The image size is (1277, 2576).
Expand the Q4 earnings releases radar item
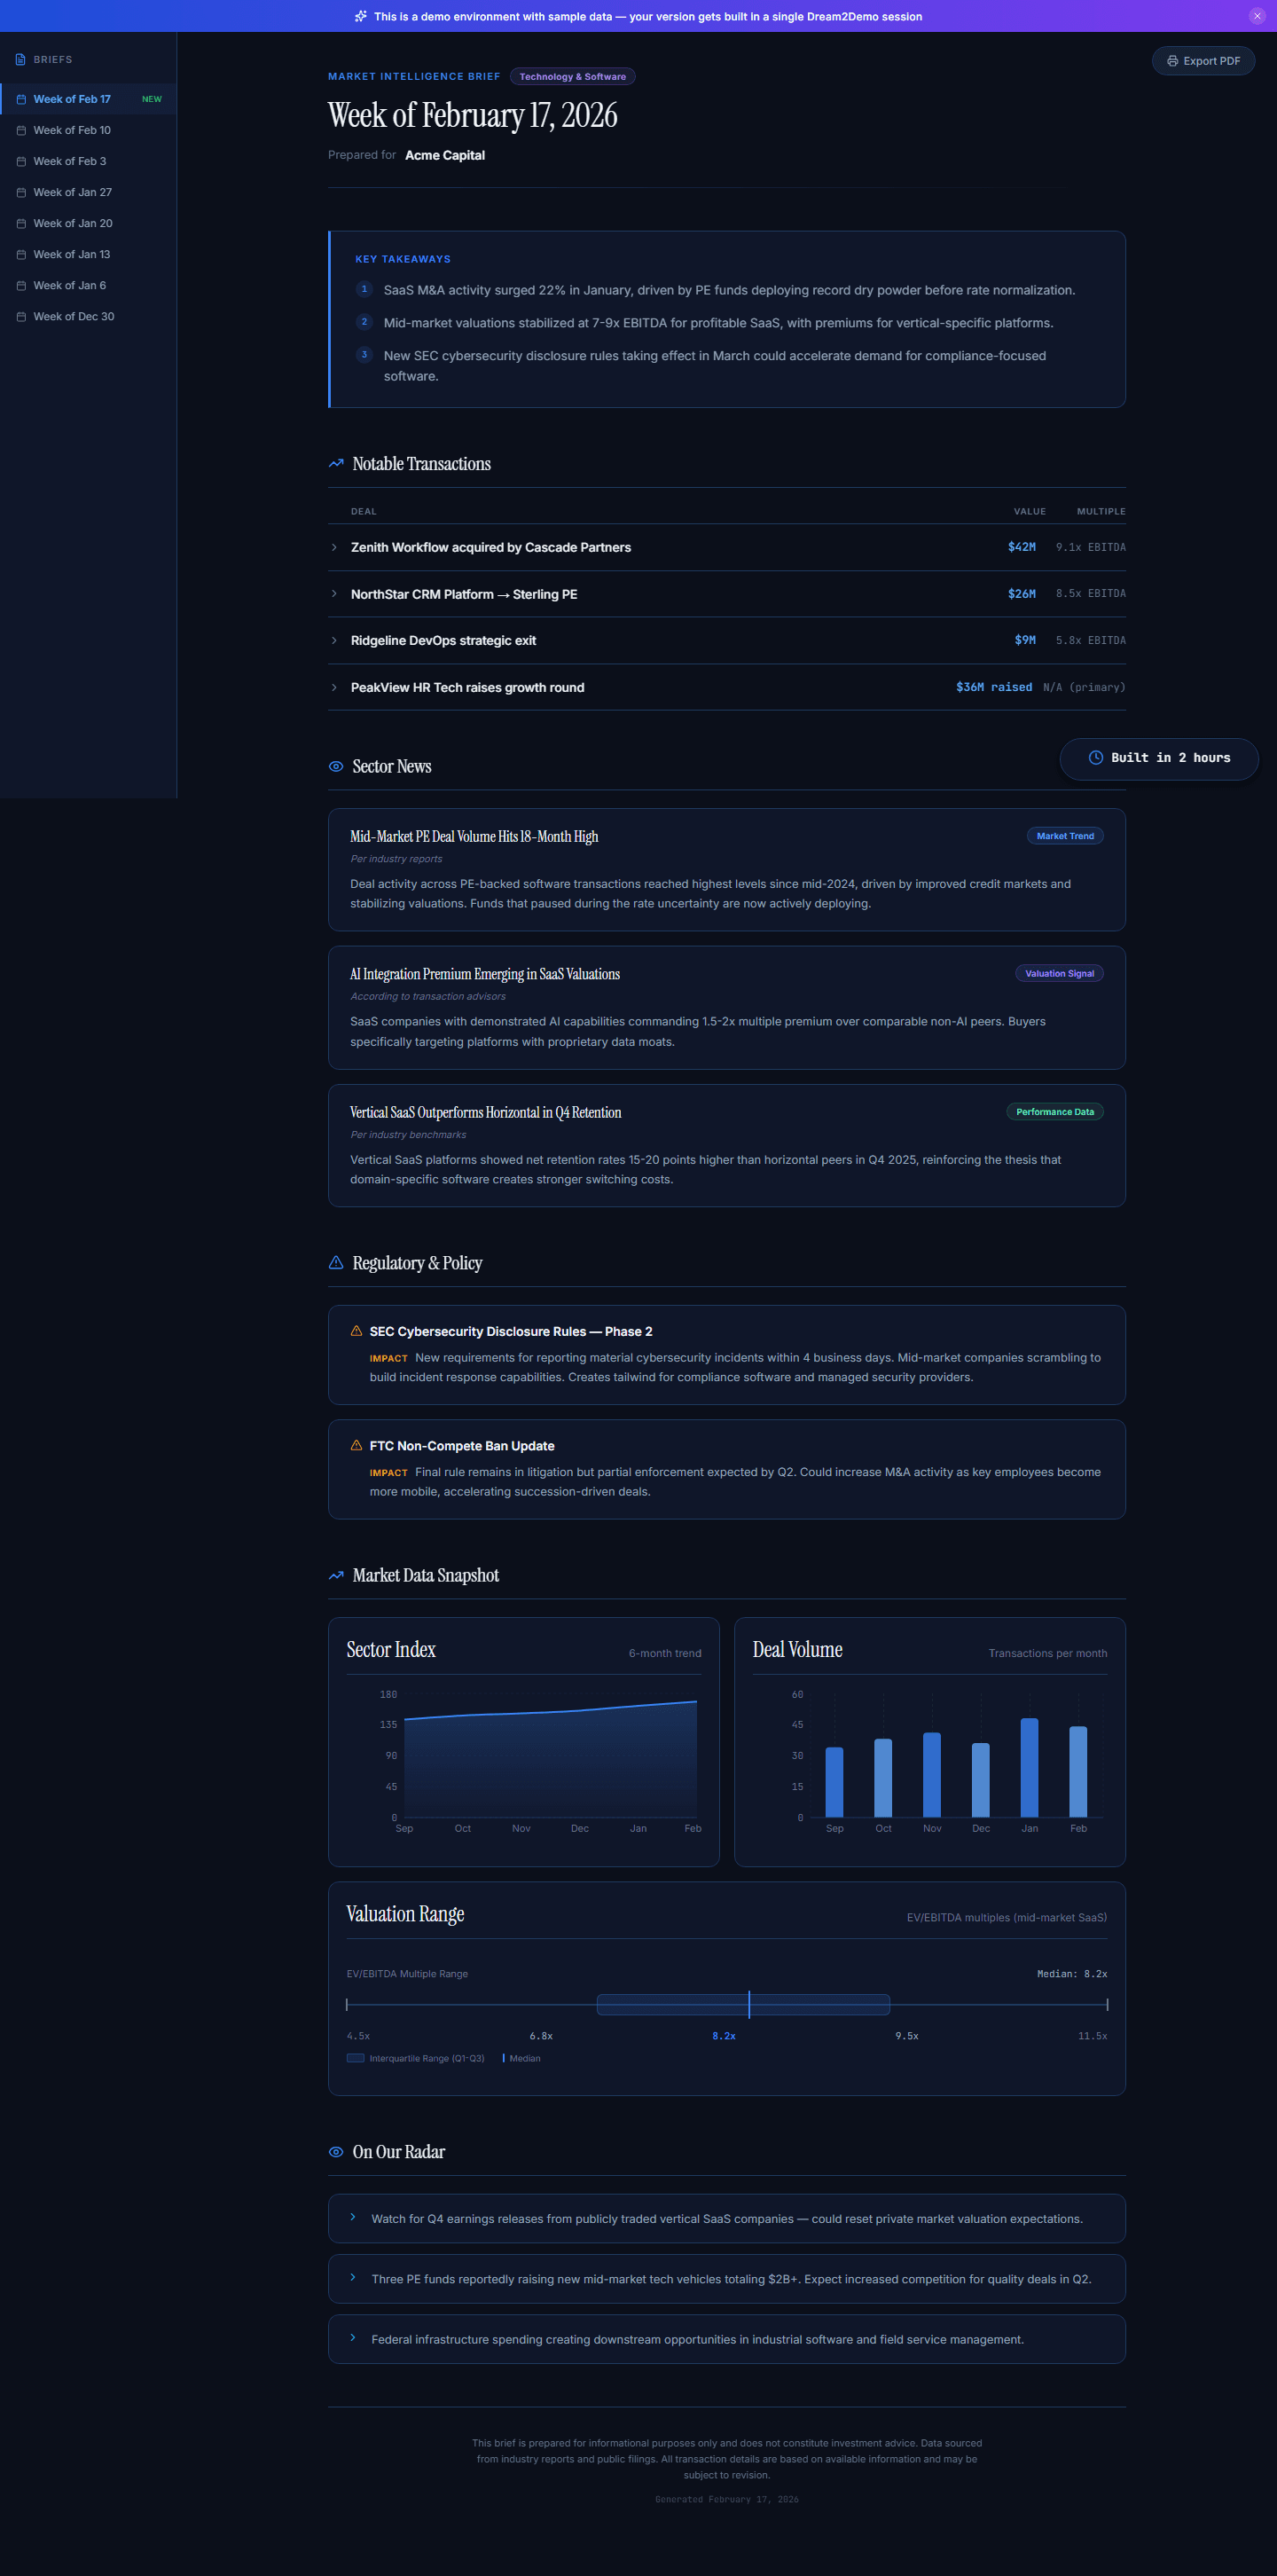coord(727,2218)
